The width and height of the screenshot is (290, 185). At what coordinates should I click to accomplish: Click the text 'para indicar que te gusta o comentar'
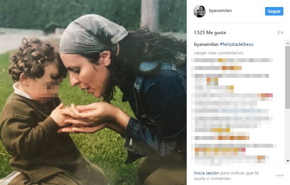tap(226, 176)
